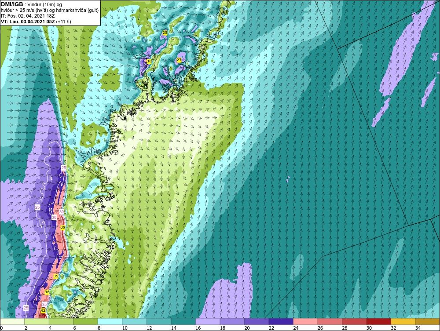Click the white 25 label beside yellow 42

coord(26,308)
